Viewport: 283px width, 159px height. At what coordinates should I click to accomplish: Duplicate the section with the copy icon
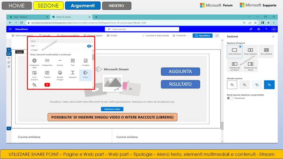click(x=9, y=62)
